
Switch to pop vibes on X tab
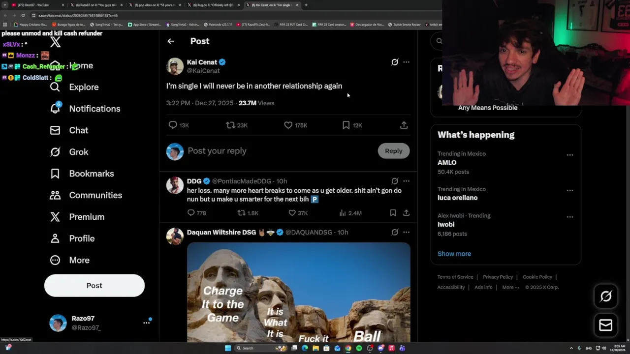[155, 5]
